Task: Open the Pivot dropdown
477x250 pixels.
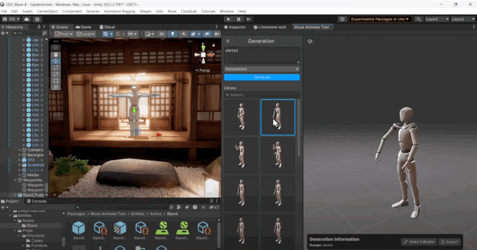Action: 64,34
